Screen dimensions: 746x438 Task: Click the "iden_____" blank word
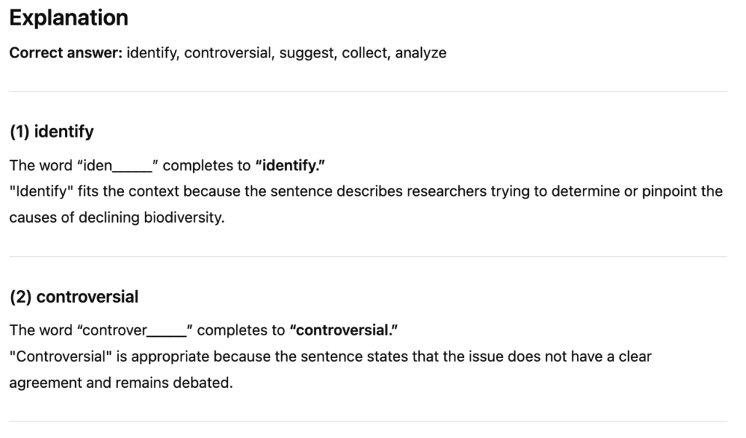coord(117,165)
